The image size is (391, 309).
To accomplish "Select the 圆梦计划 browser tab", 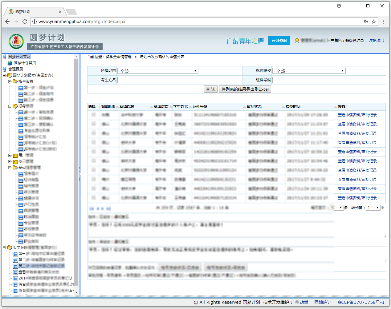I will point(34,12).
